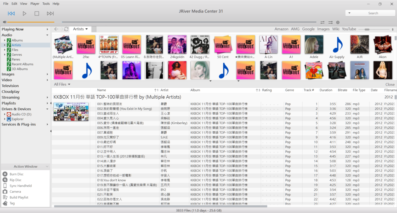Screen dimensions: 397x213
Task: Click Amazon link
Action: tap(281, 29)
